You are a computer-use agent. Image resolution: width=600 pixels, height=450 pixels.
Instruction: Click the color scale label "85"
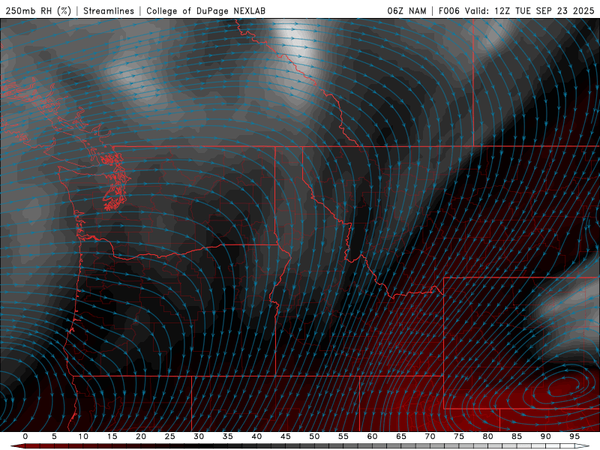point(517,436)
